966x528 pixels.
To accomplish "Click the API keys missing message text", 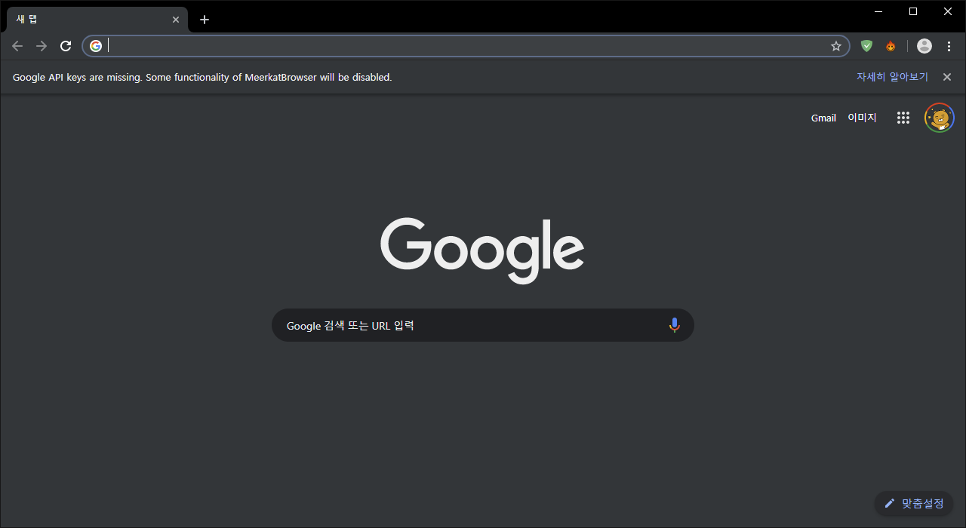I will 202,77.
